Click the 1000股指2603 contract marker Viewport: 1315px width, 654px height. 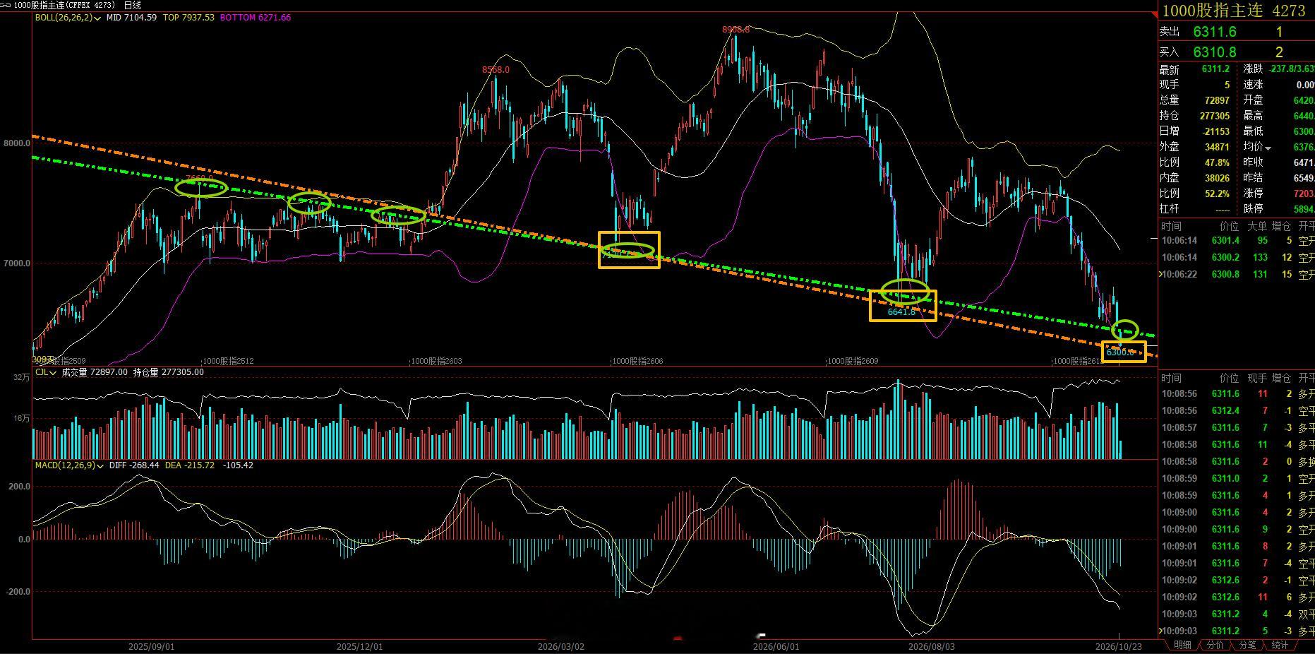437,361
